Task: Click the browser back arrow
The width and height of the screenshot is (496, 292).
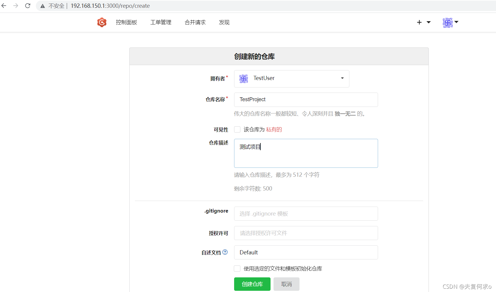Action: [4, 6]
